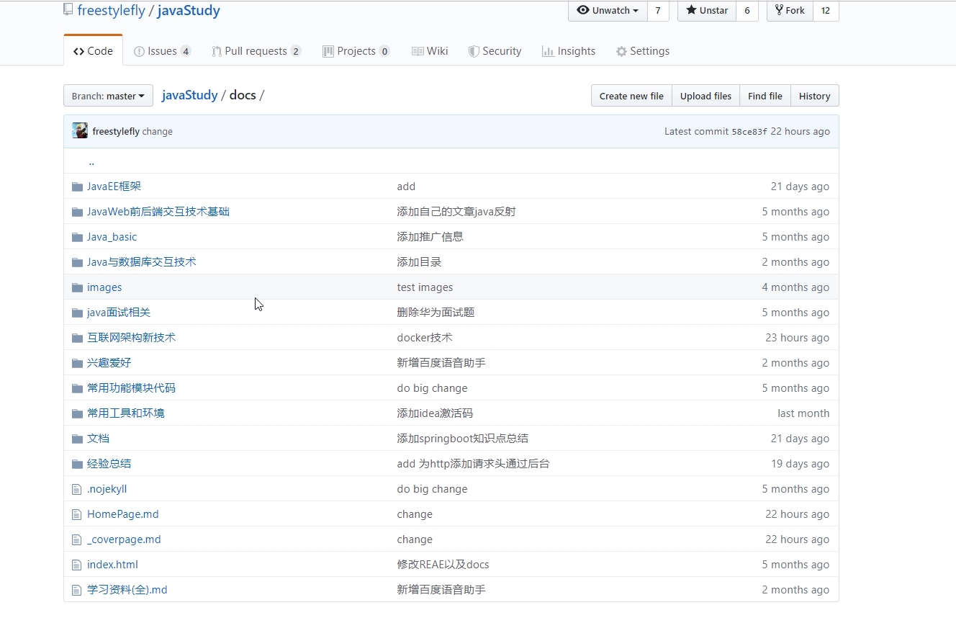
Task: Open the images folder
Action: pyautogui.click(x=104, y=287)
